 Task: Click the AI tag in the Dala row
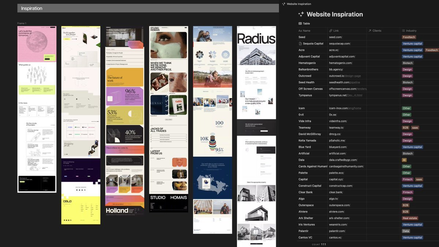coord(404,160)
